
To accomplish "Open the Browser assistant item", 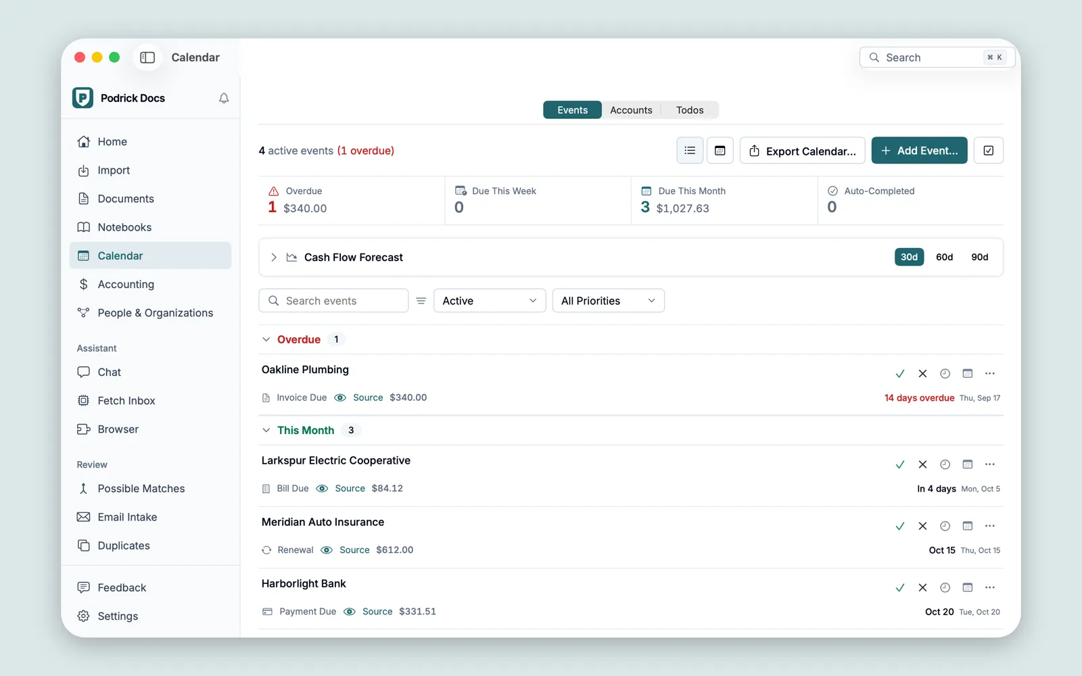I will (150, 429).
